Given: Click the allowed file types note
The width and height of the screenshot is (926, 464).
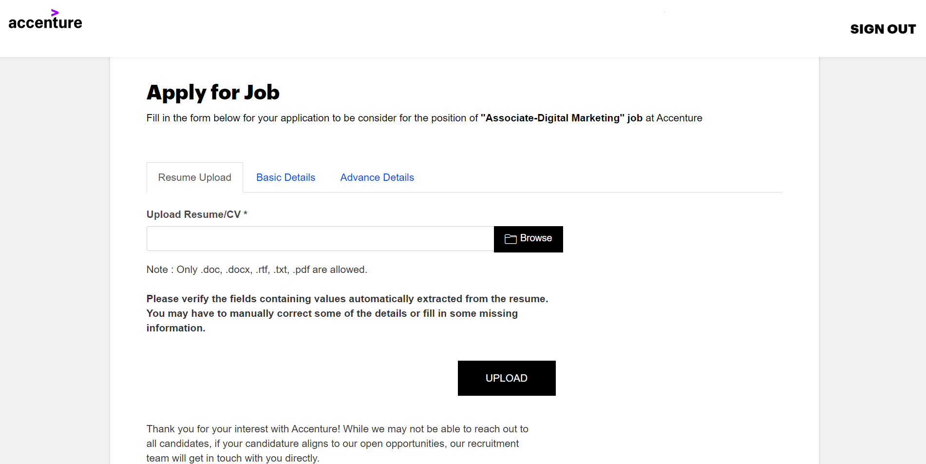Looking at the screenshot, I should [257, 270].
